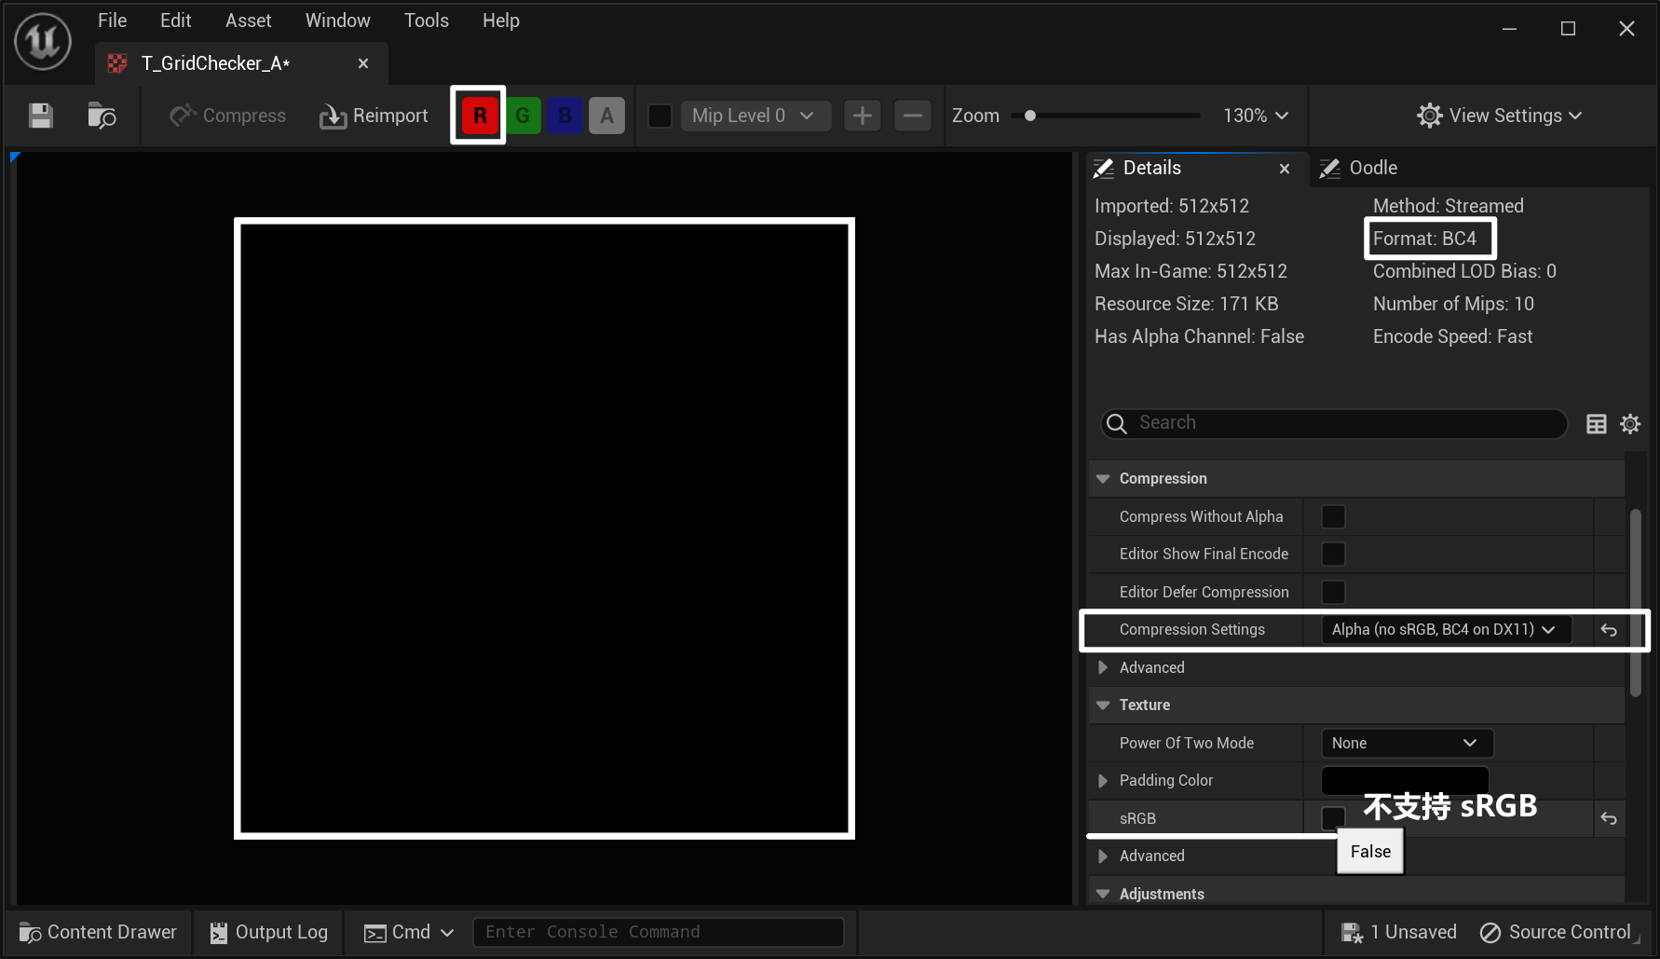Open the Asset menu
Image resolution: width=1660 pixels, height=959 pixels.
(x=248, y=21)
